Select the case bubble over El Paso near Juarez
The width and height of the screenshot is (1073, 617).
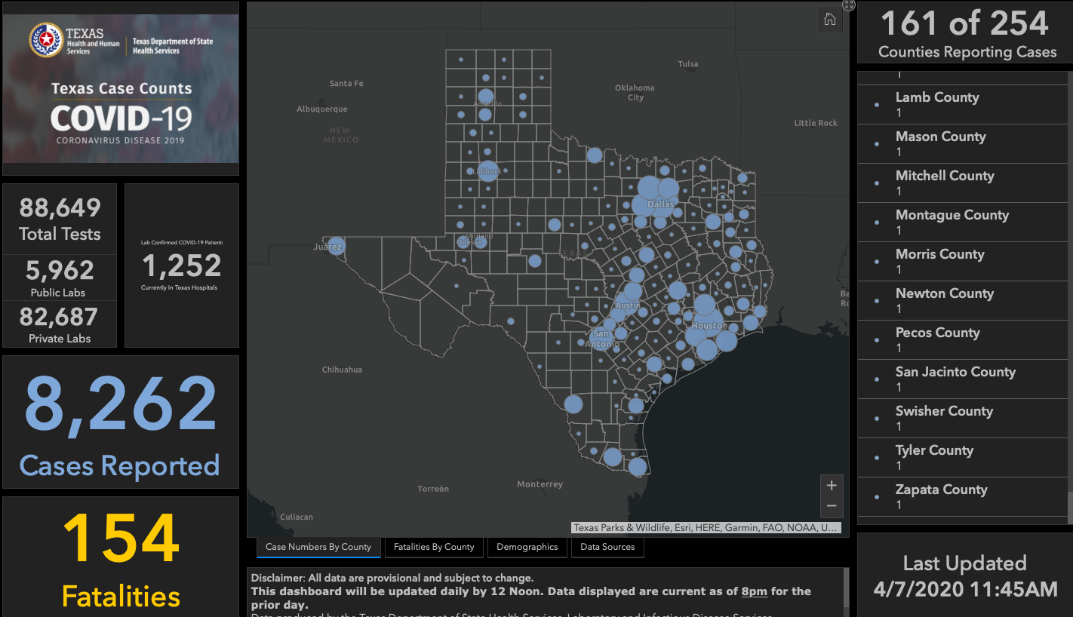pos(336,246)
